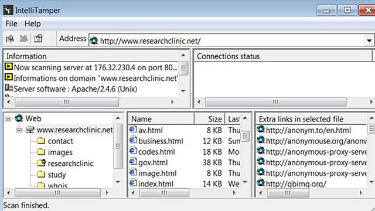Click the business.html file icon
The height and width of the screenshot is (211, 375).
(133, 140)
